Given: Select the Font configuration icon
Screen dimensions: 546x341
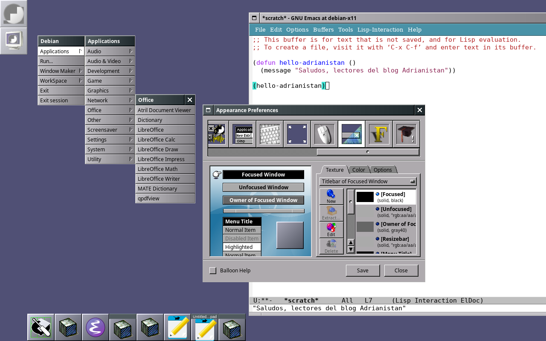Looking at the screenshot, I should [379, 134].
